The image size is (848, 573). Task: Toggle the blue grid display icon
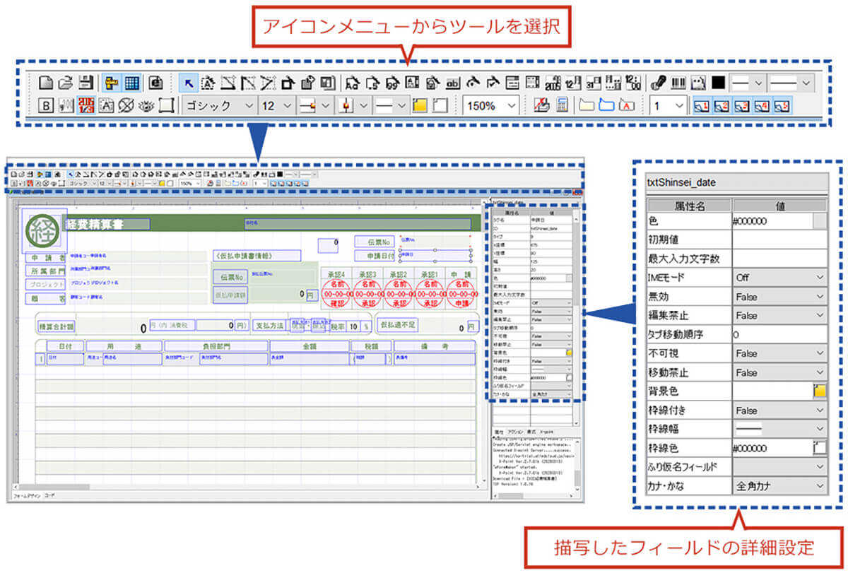click(x=131, y=83)
